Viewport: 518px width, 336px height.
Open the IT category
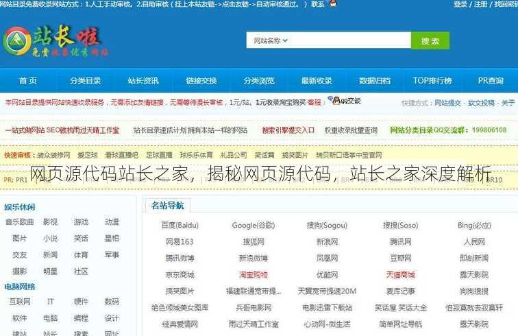click(x=50, y=302)
